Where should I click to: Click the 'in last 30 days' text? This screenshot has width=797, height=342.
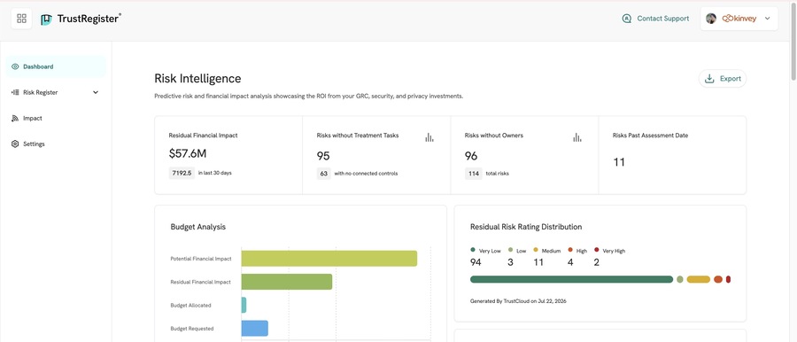coord(215,173)
